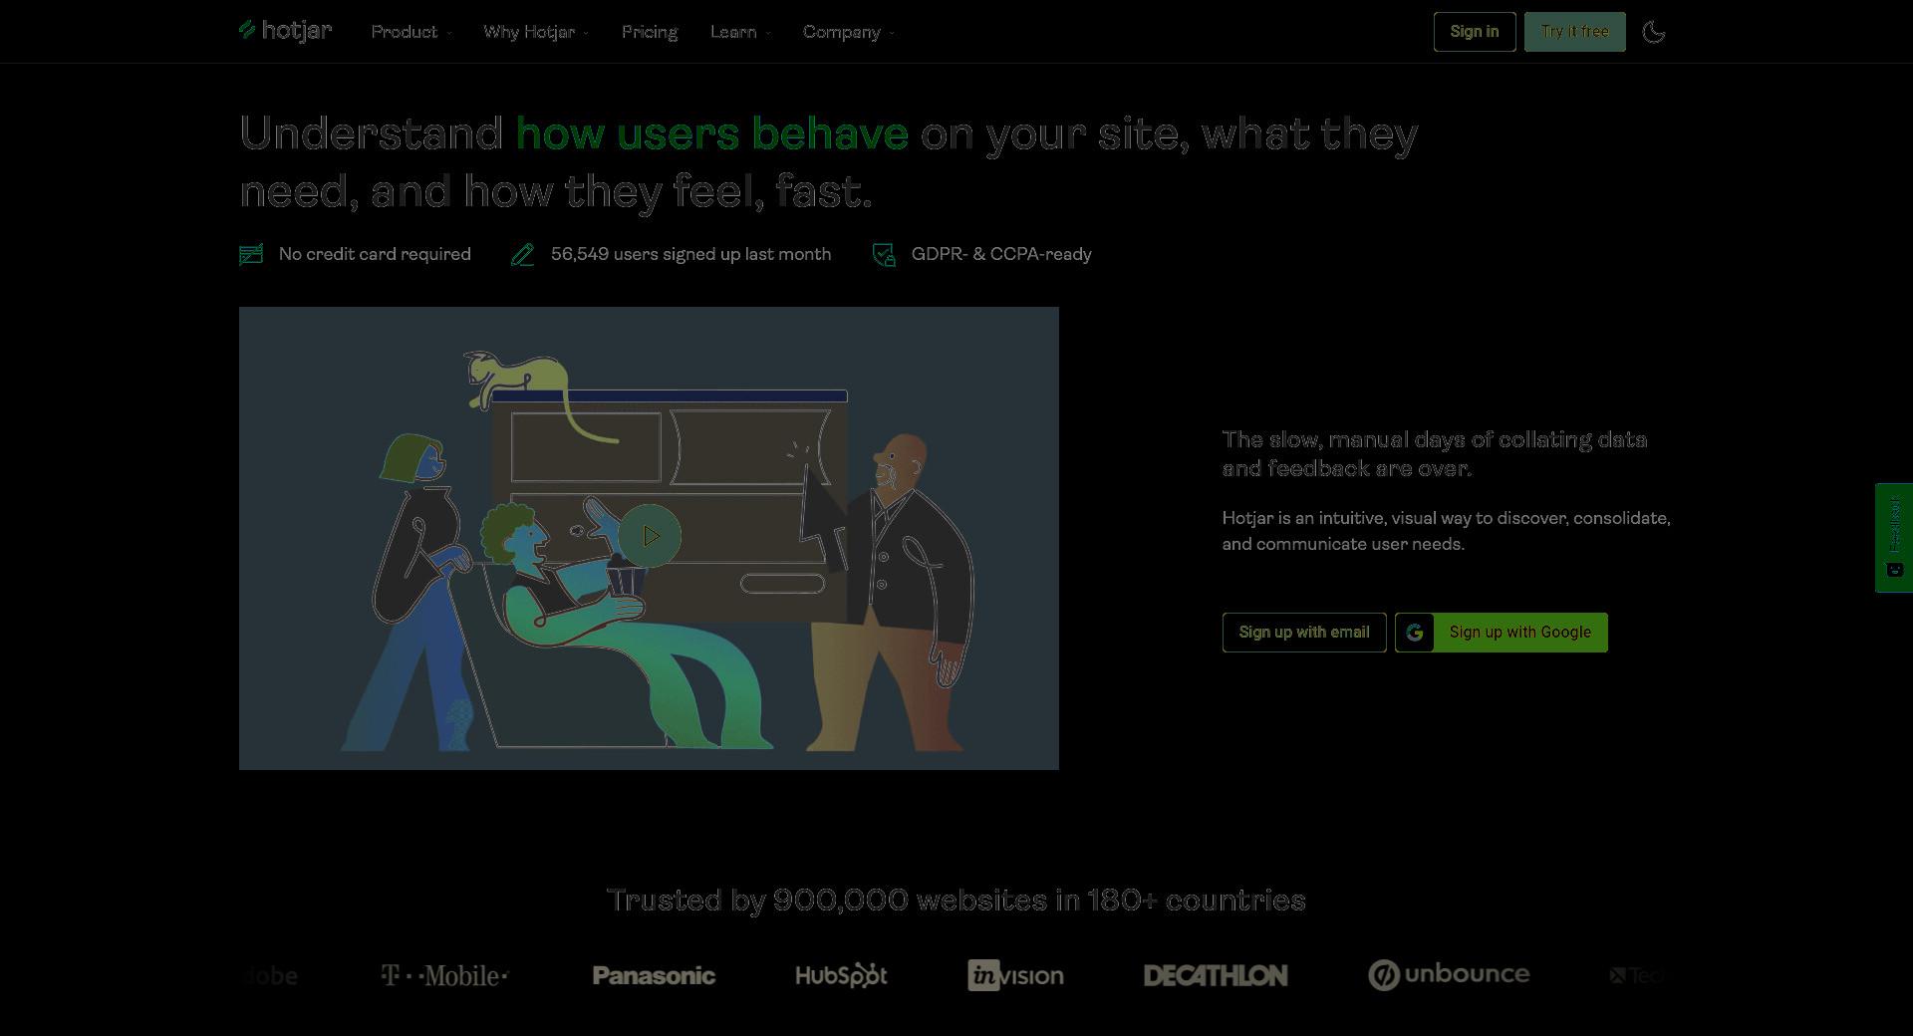Click the Hotjar logo

pyautogui.click(x=286, y=31)
